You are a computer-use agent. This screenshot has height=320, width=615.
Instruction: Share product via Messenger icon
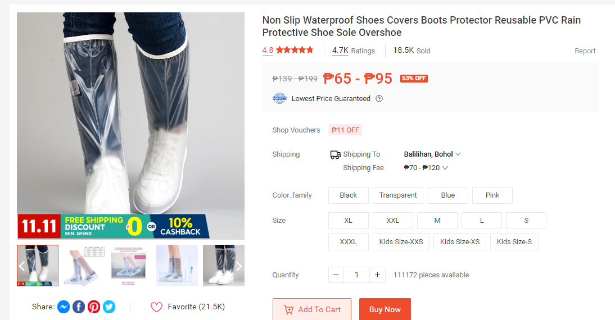click(x=64, y=307)
